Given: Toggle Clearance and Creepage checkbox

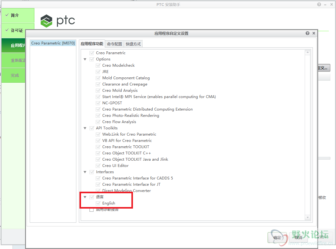Looking at the screenshot, I should pyautogui.click(x=98, y=84).
